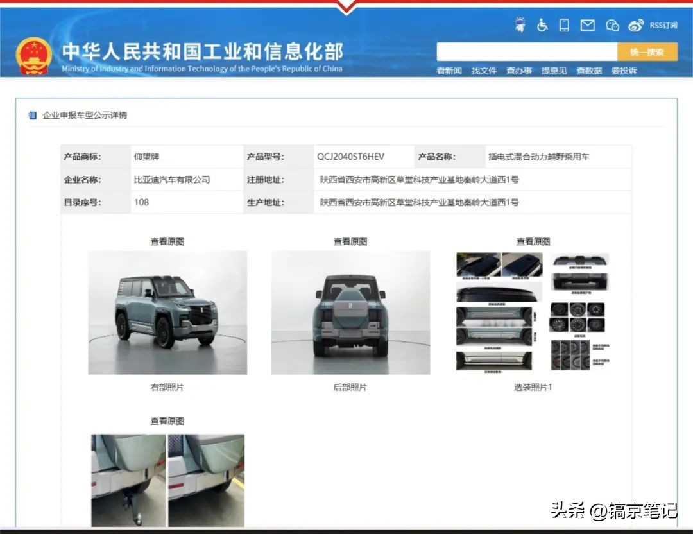
Task: Open 查看原图 above 选装照片1
Action: click(532, 241)
